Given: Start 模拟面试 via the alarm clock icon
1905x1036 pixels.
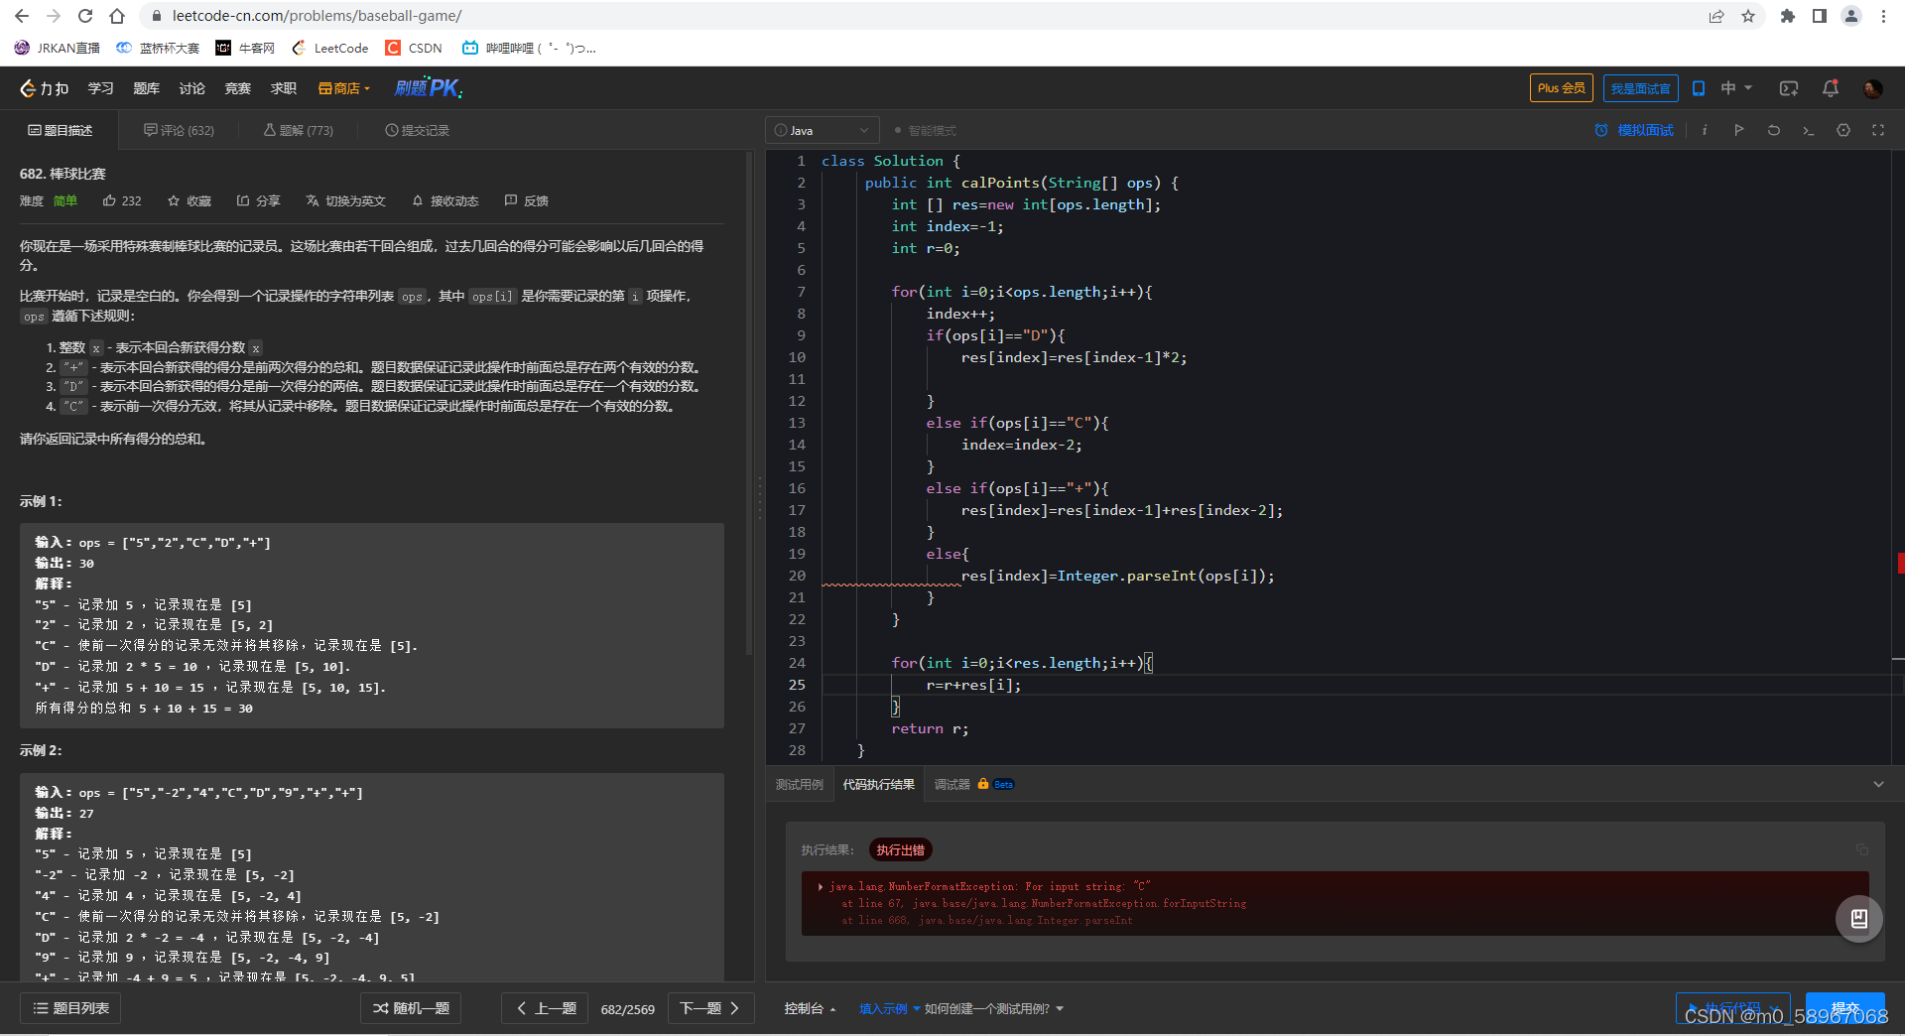Looking at the screenshot, I should (x=1599, y=130).
